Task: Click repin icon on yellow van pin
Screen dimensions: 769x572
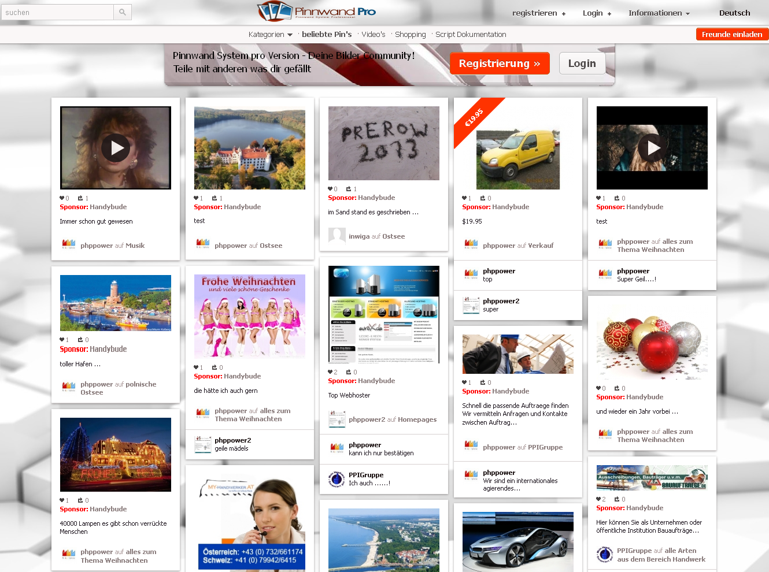Action: pos(483,198)
